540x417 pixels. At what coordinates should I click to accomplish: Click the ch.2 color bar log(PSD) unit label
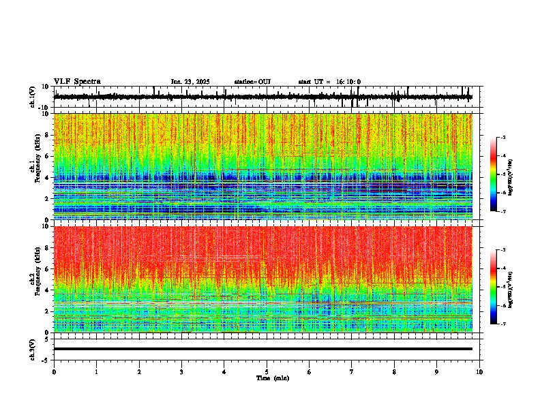tap(511, 290)
